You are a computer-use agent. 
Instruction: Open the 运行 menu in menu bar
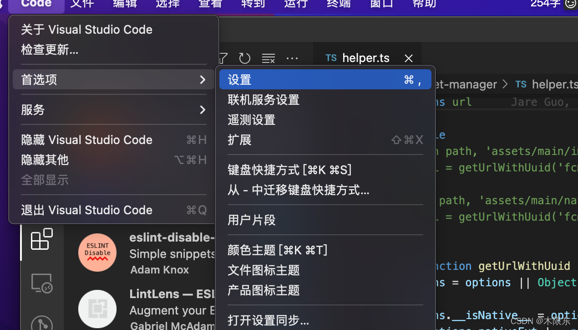coord(296,4)
